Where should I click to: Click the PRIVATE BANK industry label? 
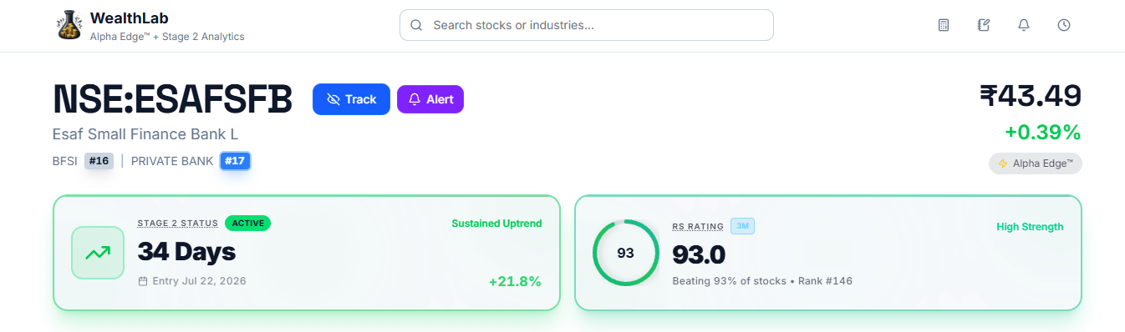coord(172,161)
